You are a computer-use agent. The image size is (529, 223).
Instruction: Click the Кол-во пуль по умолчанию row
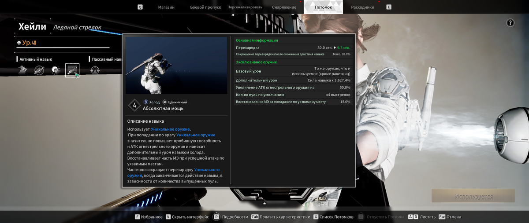pyautogui.click(x=293, y=95)
